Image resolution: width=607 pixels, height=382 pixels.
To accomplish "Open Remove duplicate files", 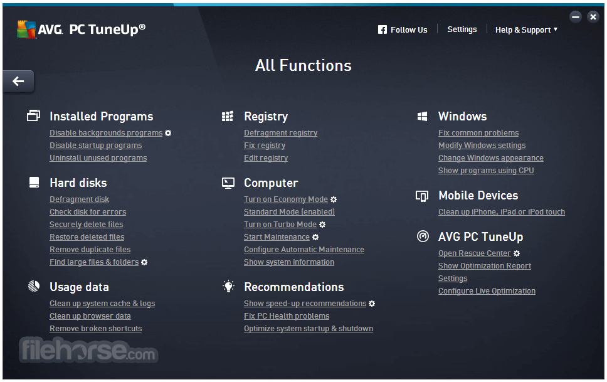I will pyautogui.click(x=90, y=250).
